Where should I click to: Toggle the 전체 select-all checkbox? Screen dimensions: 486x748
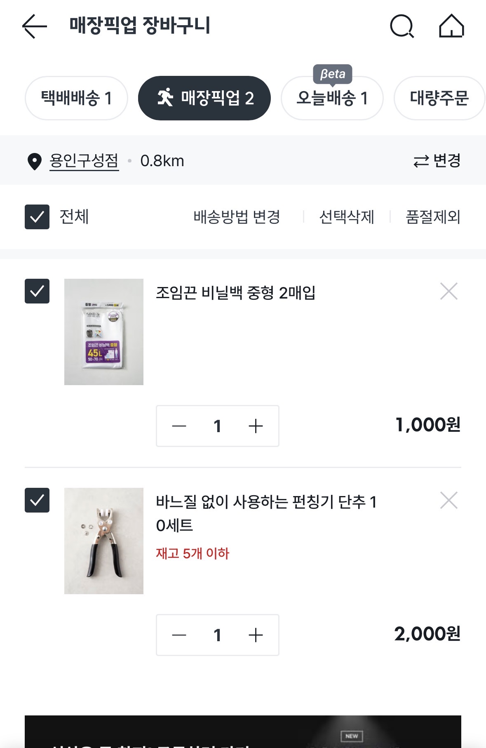point(37,217)
